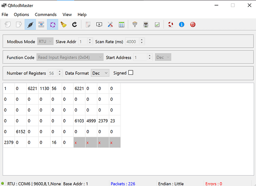Select the register cell showing 56
Screen dimensions: 256x186
click(x=56, y=89)
